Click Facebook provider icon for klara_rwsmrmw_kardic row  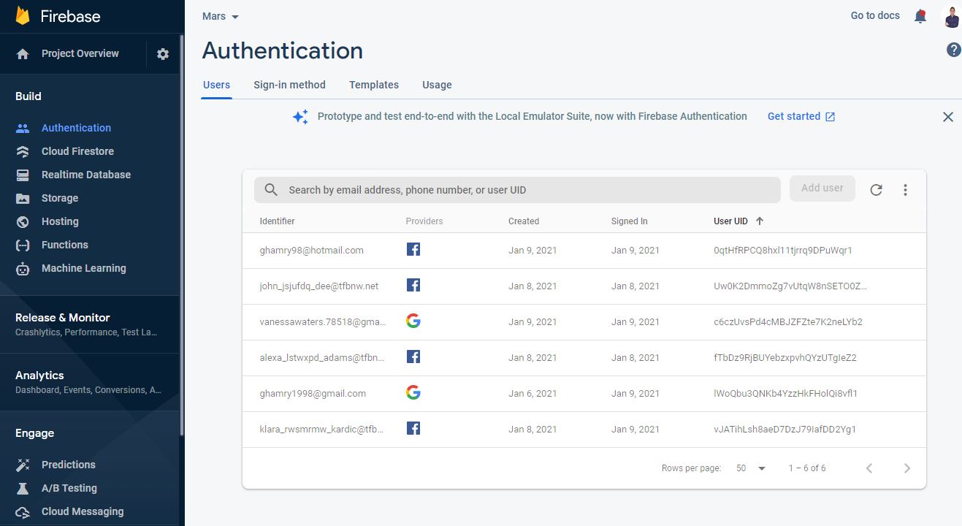413,429
